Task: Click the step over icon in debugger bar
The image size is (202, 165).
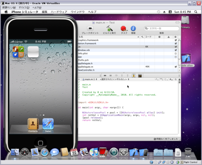Action: 116,76
